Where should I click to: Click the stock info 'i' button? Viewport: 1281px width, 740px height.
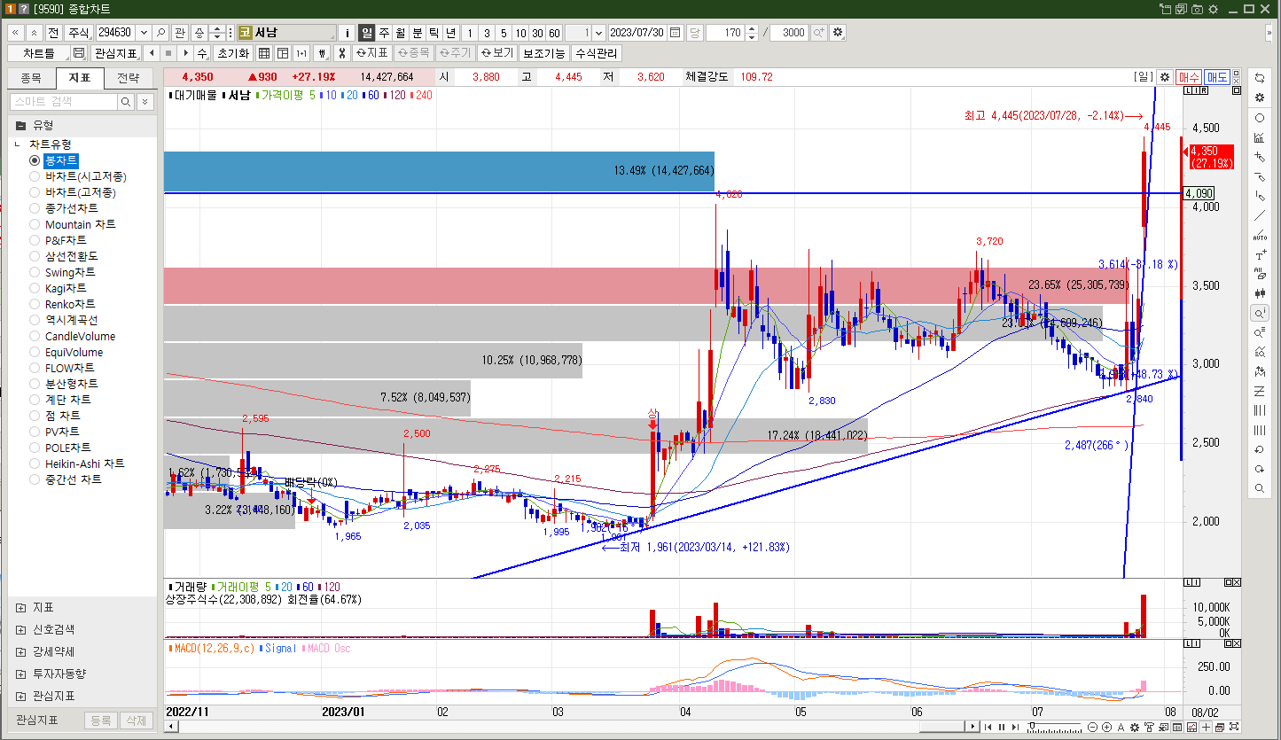348,32
